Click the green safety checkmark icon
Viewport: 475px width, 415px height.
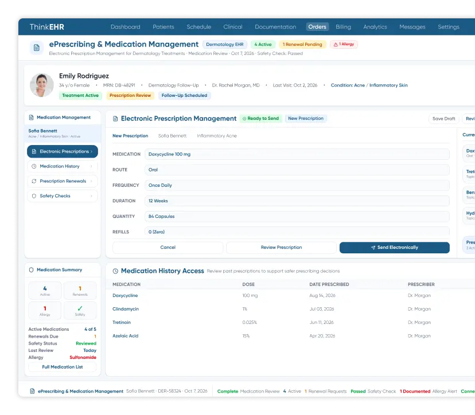[80, 308]
